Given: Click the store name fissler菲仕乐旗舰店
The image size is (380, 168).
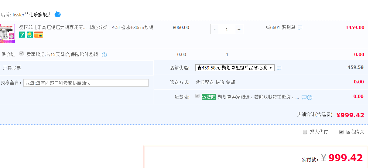Looking at the screenshot, I should [32, 15].
